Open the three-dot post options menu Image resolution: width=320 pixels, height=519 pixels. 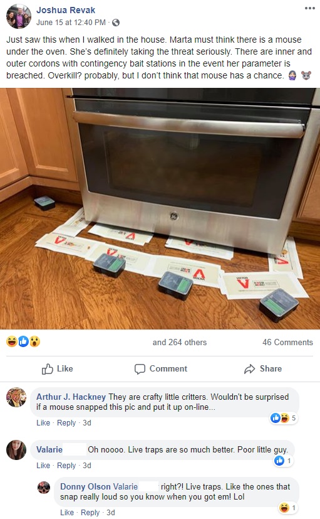(x=309, y=8)
